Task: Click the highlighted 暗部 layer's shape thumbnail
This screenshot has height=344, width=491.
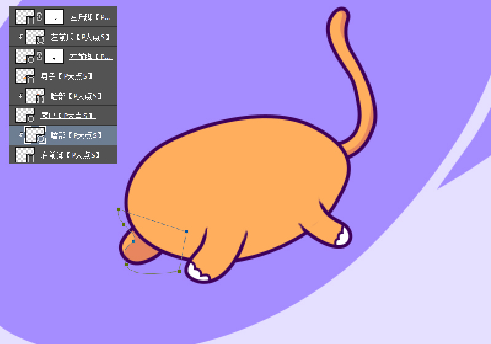Action: click(35, 135)
